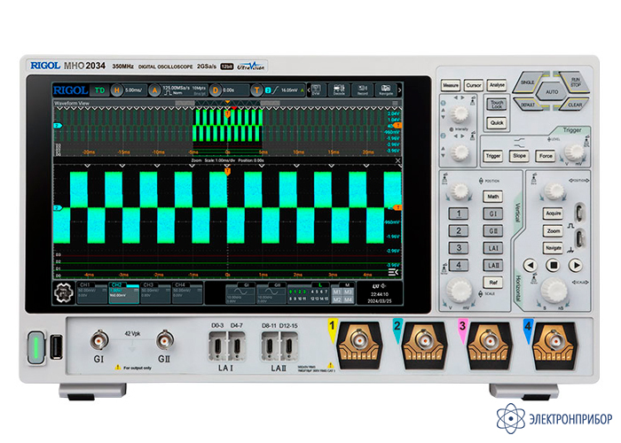Push the Trigger LEVEL knob
Screen dimensions: 621x443
point(573,152)
